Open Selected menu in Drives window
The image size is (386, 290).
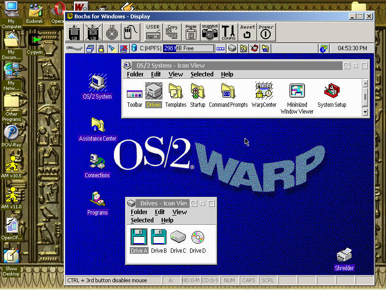click(x=142, y=220)
